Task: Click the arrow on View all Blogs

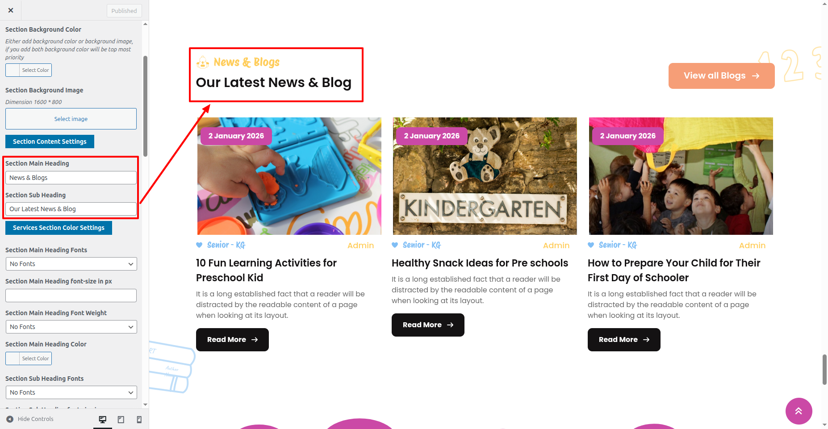Action: tap(756, 76)
